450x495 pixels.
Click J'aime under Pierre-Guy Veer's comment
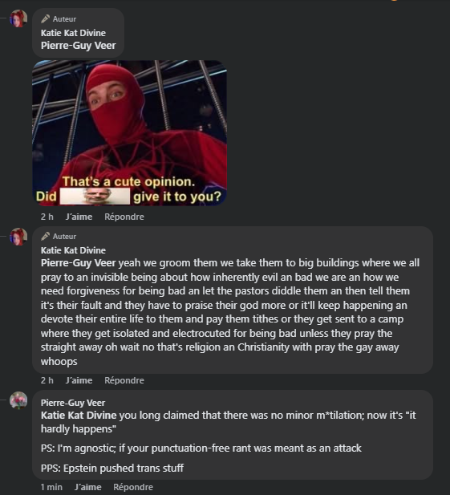tap(87, 487)
